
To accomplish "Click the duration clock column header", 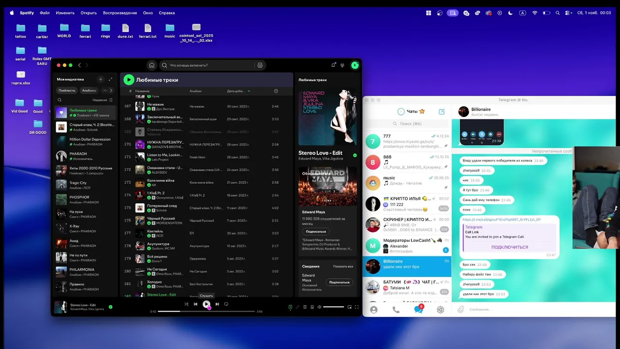I will pos(276,91).
